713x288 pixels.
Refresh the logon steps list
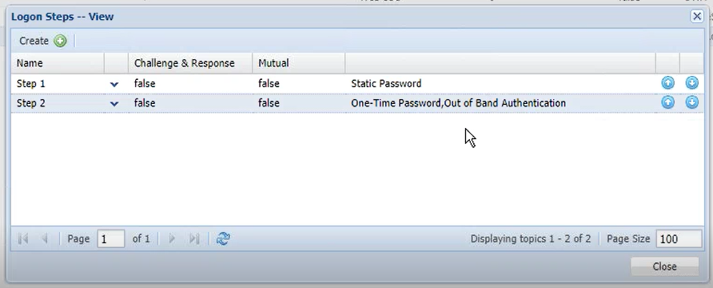[223, 238]
